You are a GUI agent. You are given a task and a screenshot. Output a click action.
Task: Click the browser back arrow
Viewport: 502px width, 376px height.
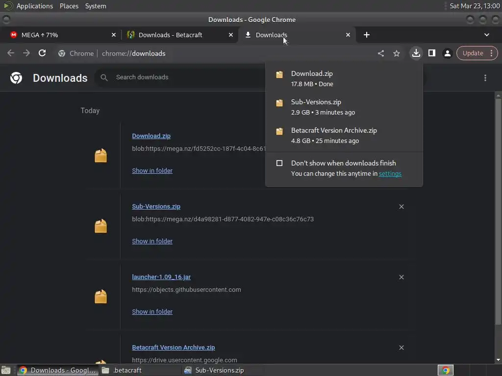click(x=11, y=53)
